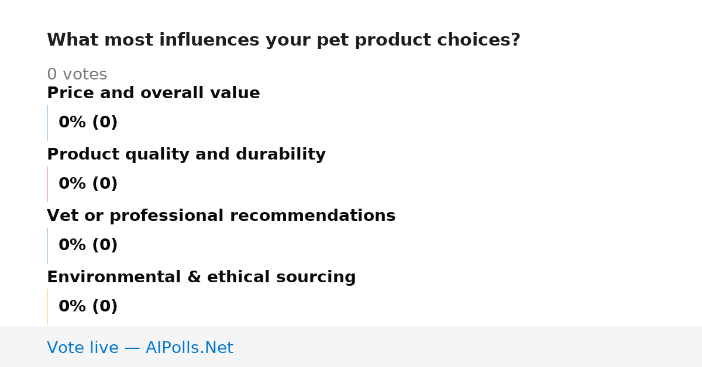Click the 'AIPolls.Net' site name in footer
The height and width of the screenshot is (367, 702).
point(190,348)
